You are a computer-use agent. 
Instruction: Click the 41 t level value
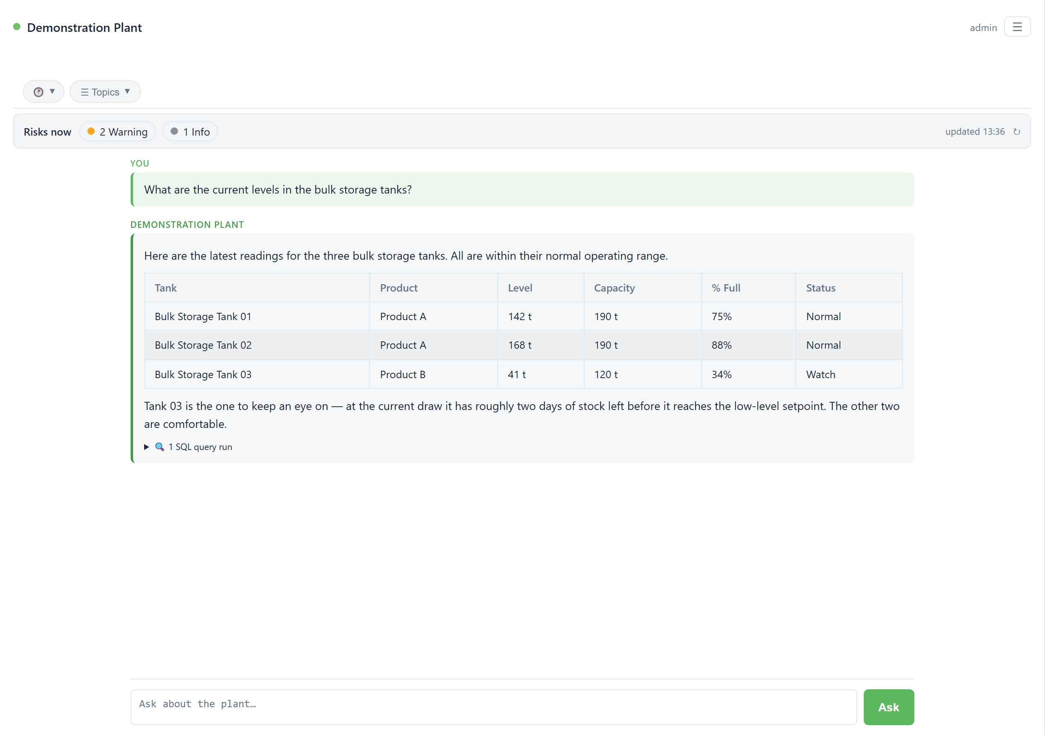tap(517, 374)
